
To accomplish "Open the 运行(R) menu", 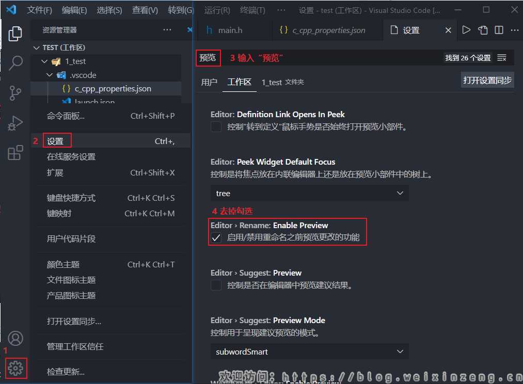I will (217, 10).
